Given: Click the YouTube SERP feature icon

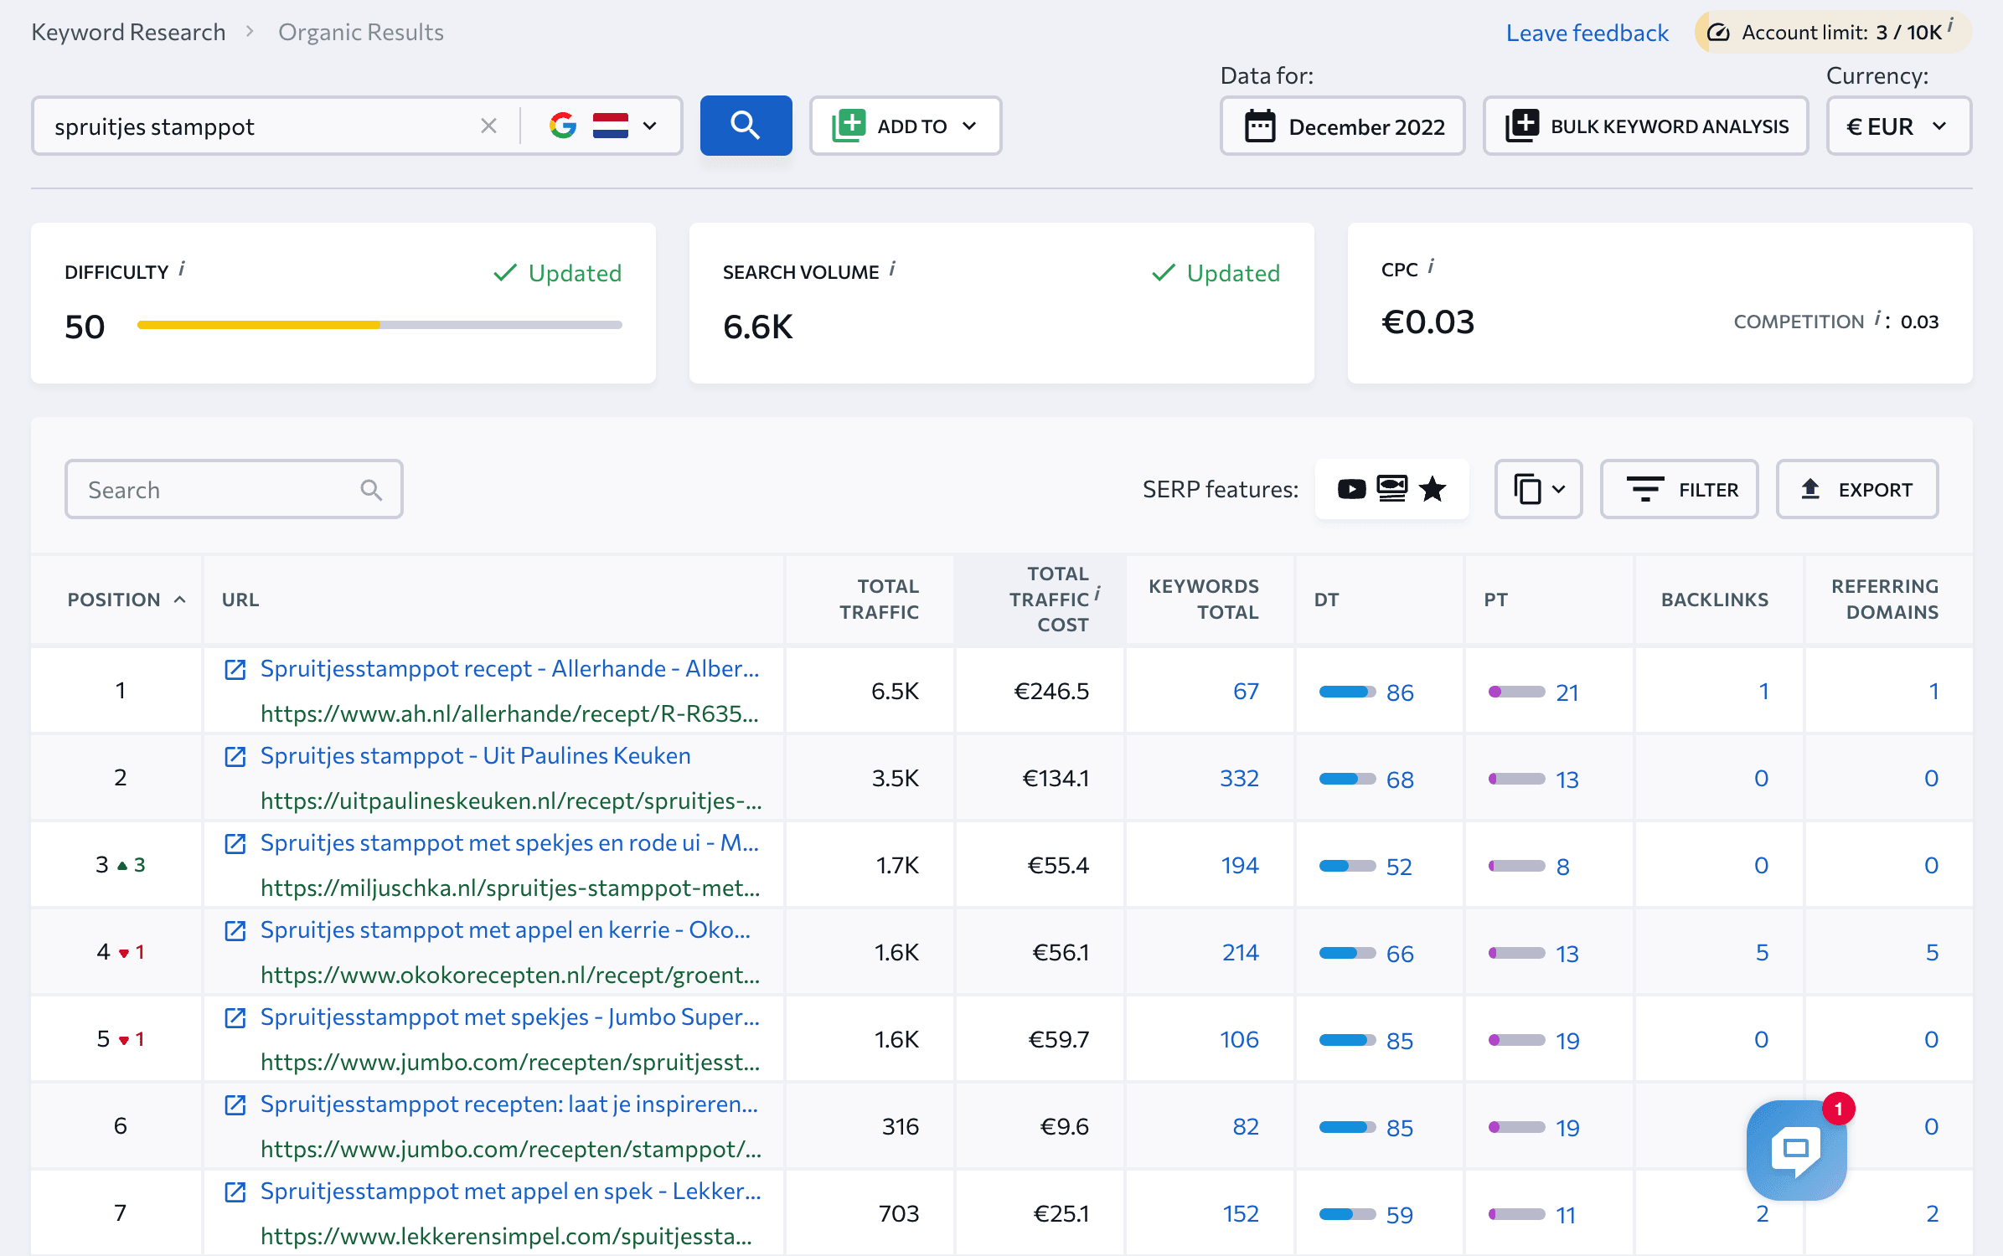Looking at the screenshot, I should [x=1349, y=489].
